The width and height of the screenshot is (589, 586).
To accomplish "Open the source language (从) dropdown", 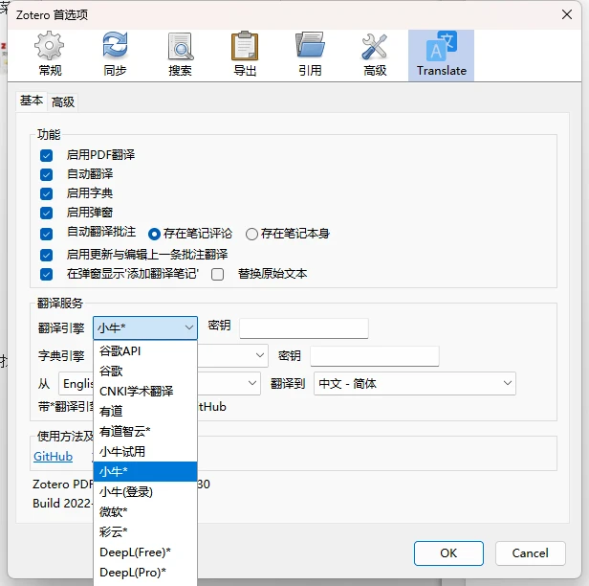I will click(x=160, y=384).
